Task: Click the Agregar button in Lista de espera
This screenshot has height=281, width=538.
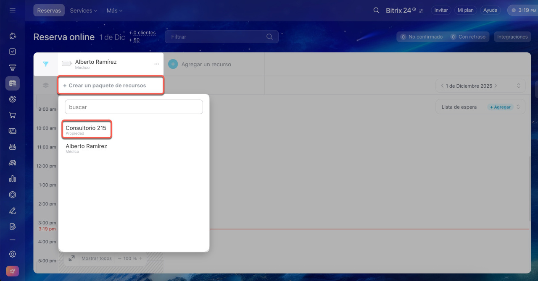Action: coord(500,107)
